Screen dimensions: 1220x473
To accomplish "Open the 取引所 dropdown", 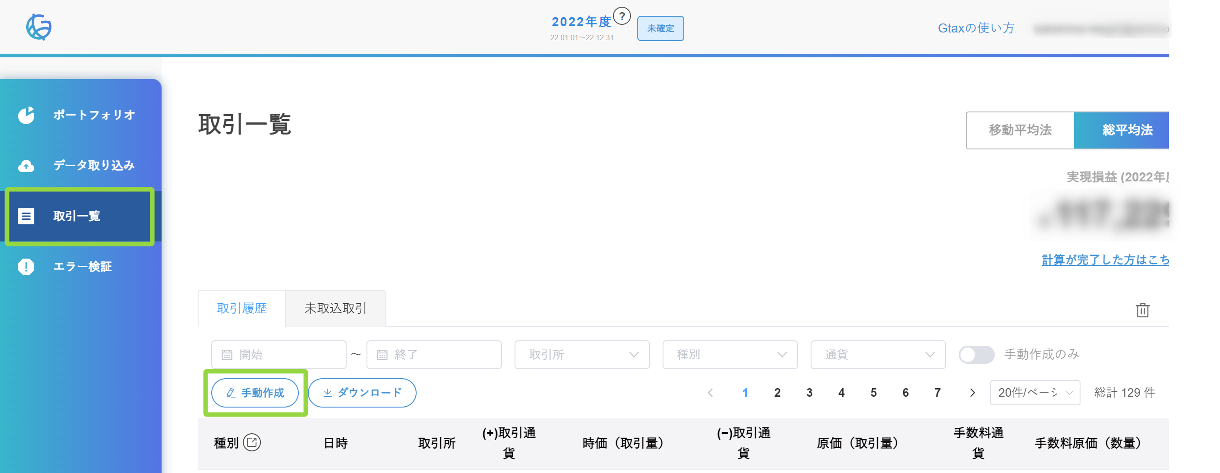I will (x=582, y=355).
